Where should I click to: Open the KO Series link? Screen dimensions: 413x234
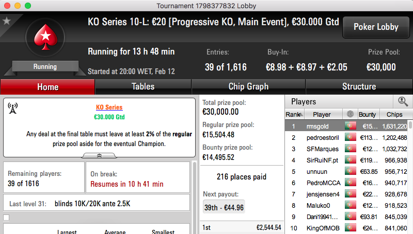109,107
